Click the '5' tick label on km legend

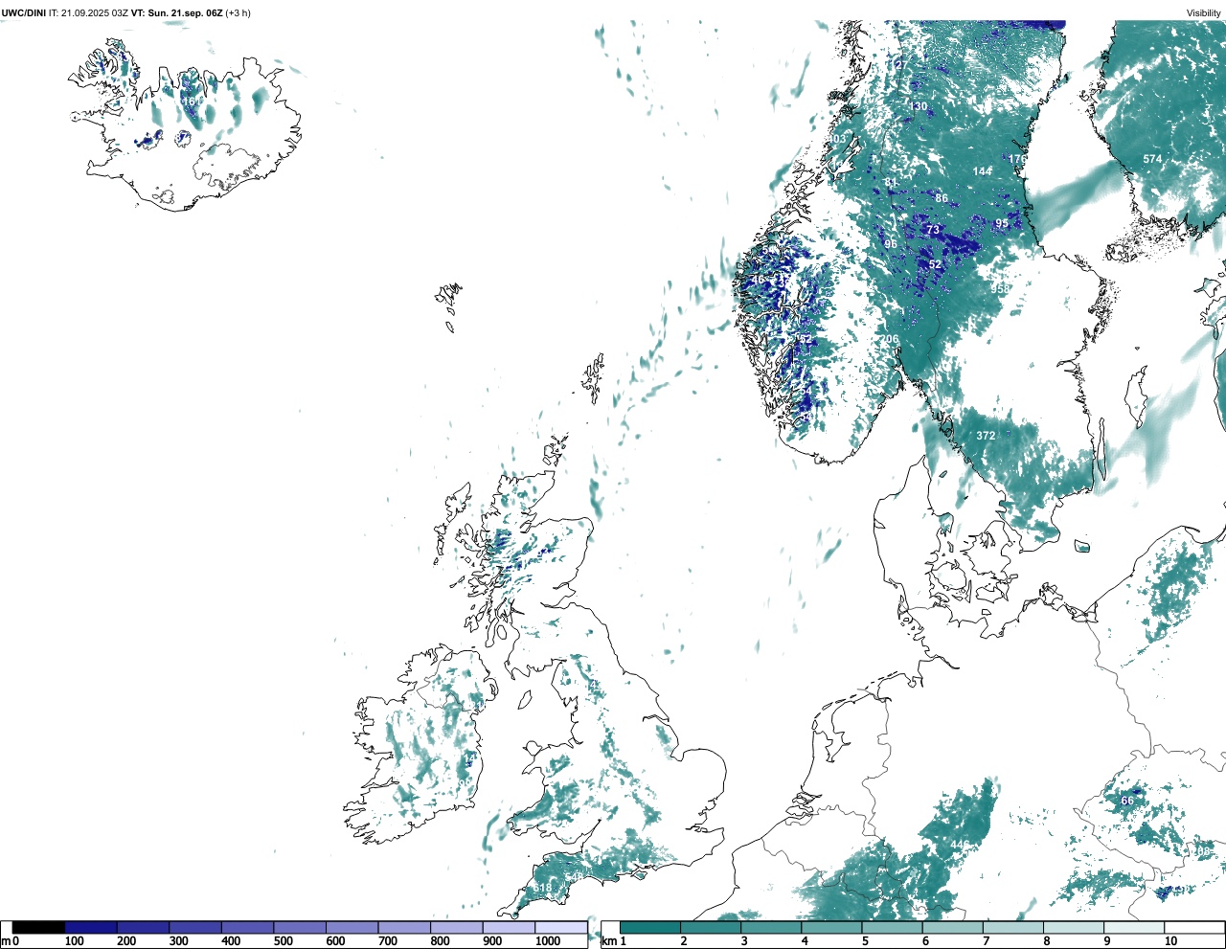865,941
